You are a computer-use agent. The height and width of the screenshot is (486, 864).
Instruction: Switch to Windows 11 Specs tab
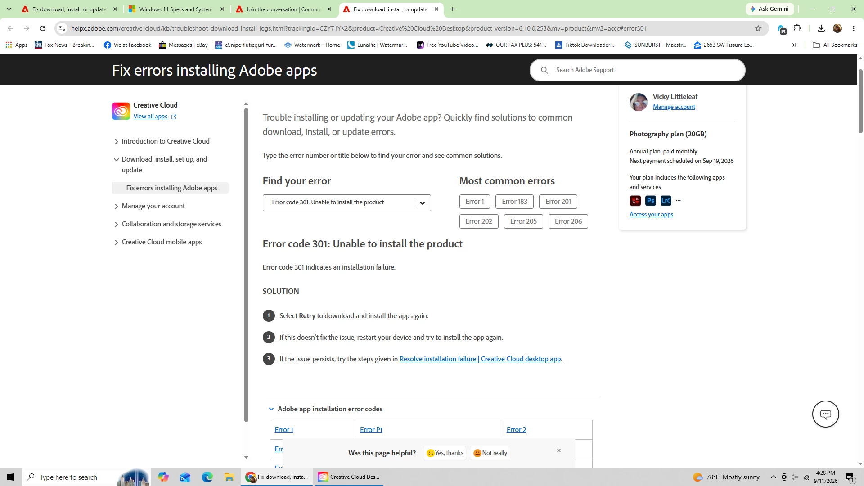tap(176, 9)
